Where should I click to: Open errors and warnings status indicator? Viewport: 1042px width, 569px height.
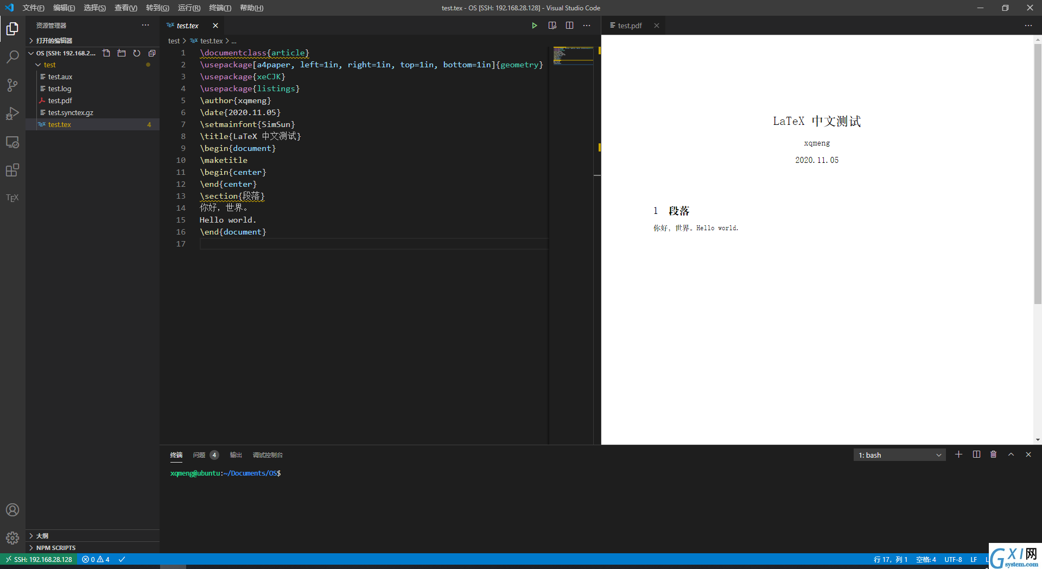[96, 559]
